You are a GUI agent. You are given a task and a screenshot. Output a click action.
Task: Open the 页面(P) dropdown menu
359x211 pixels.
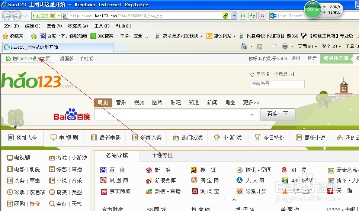307,46
